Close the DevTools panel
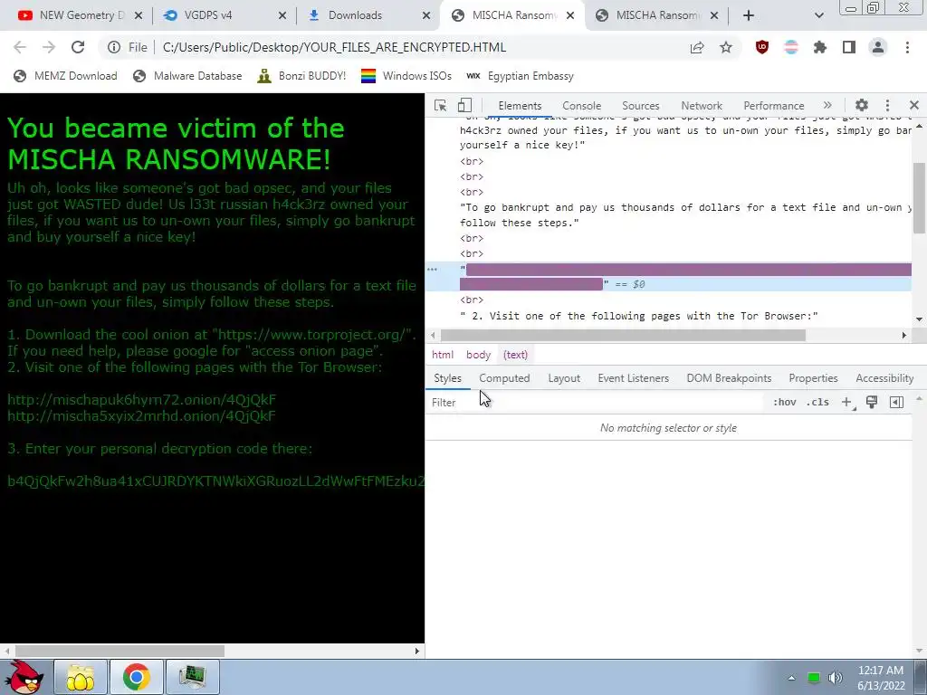The width and height of the screenshot is (927, 695). point(914,105)
